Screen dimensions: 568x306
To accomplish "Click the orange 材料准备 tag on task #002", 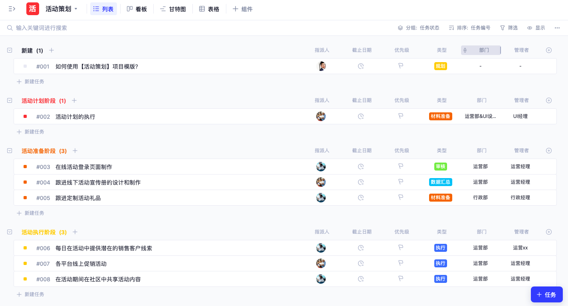I will 440,116.
